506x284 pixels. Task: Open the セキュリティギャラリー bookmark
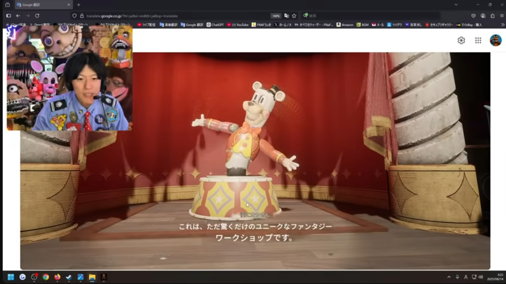pos(439,25)
